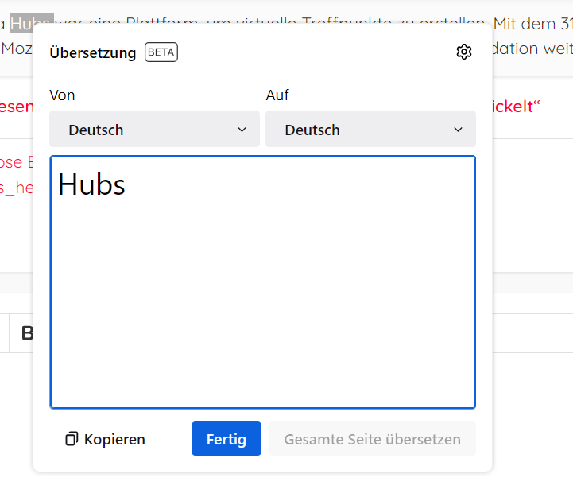Click the "Auf" label
The width and height of the screenshot is (573, 493).
pos(277,95)
